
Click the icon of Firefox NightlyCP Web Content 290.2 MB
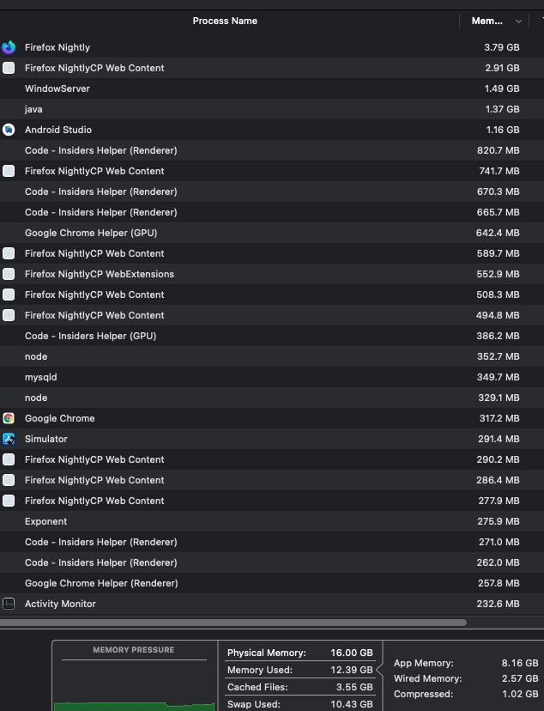9,459
